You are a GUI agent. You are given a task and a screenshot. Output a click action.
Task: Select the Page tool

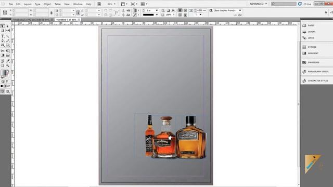(3, 31)
